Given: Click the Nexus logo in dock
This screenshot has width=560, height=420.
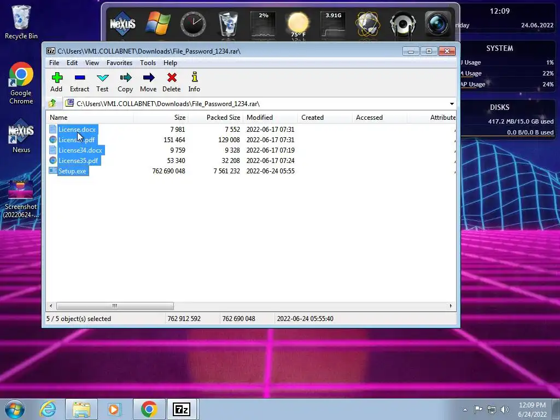Looking at the screenshot, I should click(x=122, y=24).
